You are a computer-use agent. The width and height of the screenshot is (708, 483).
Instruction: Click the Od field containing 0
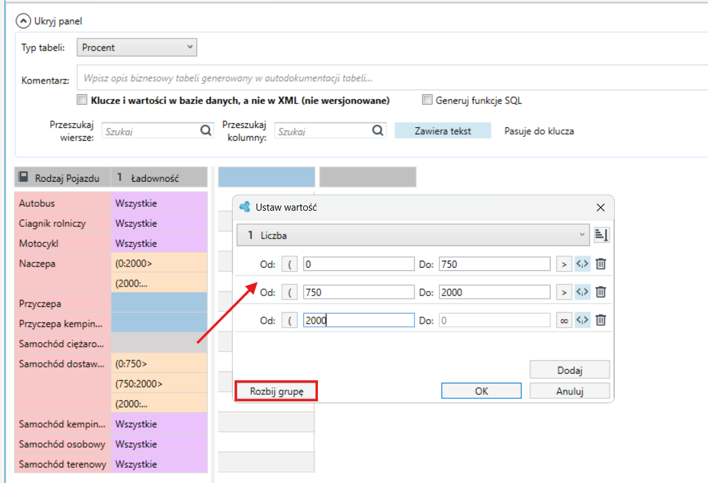click(358, 264)
